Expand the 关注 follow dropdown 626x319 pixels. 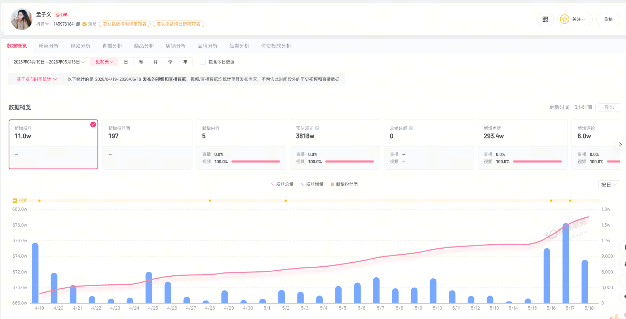tap(575, 19)
